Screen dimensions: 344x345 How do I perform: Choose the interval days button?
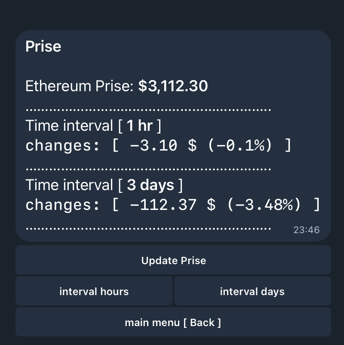pos(252,291)
